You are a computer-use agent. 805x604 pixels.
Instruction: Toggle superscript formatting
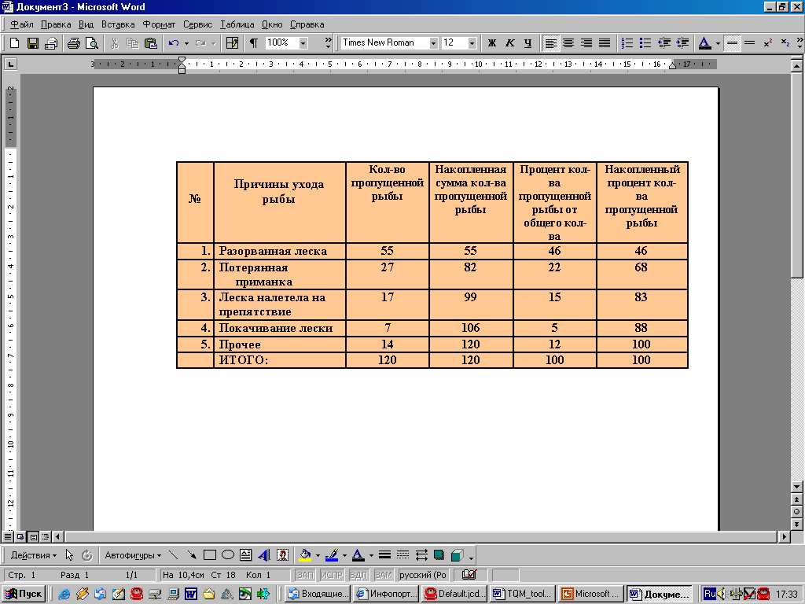pyautogui.click(x=767, y=43)
